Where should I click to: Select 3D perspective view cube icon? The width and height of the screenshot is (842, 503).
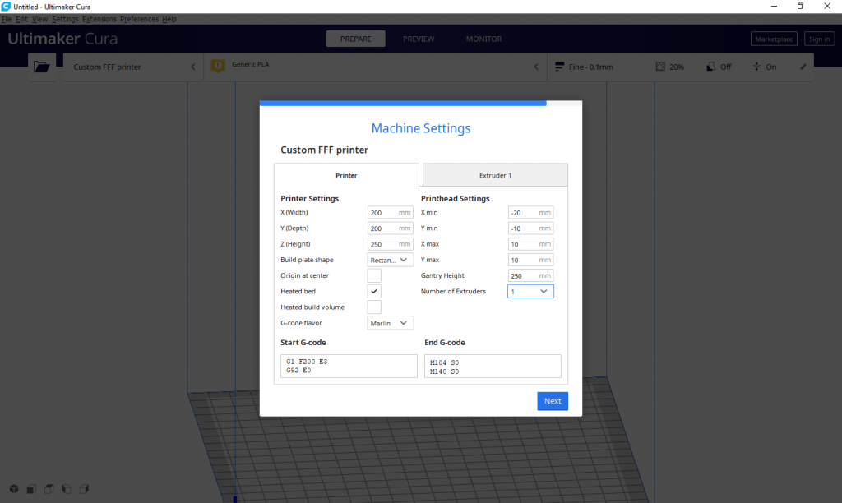click(14, 488)
